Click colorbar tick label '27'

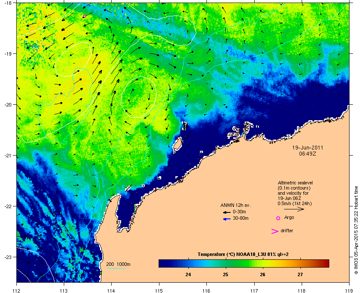pyautogui.click(x=300, y=274)
